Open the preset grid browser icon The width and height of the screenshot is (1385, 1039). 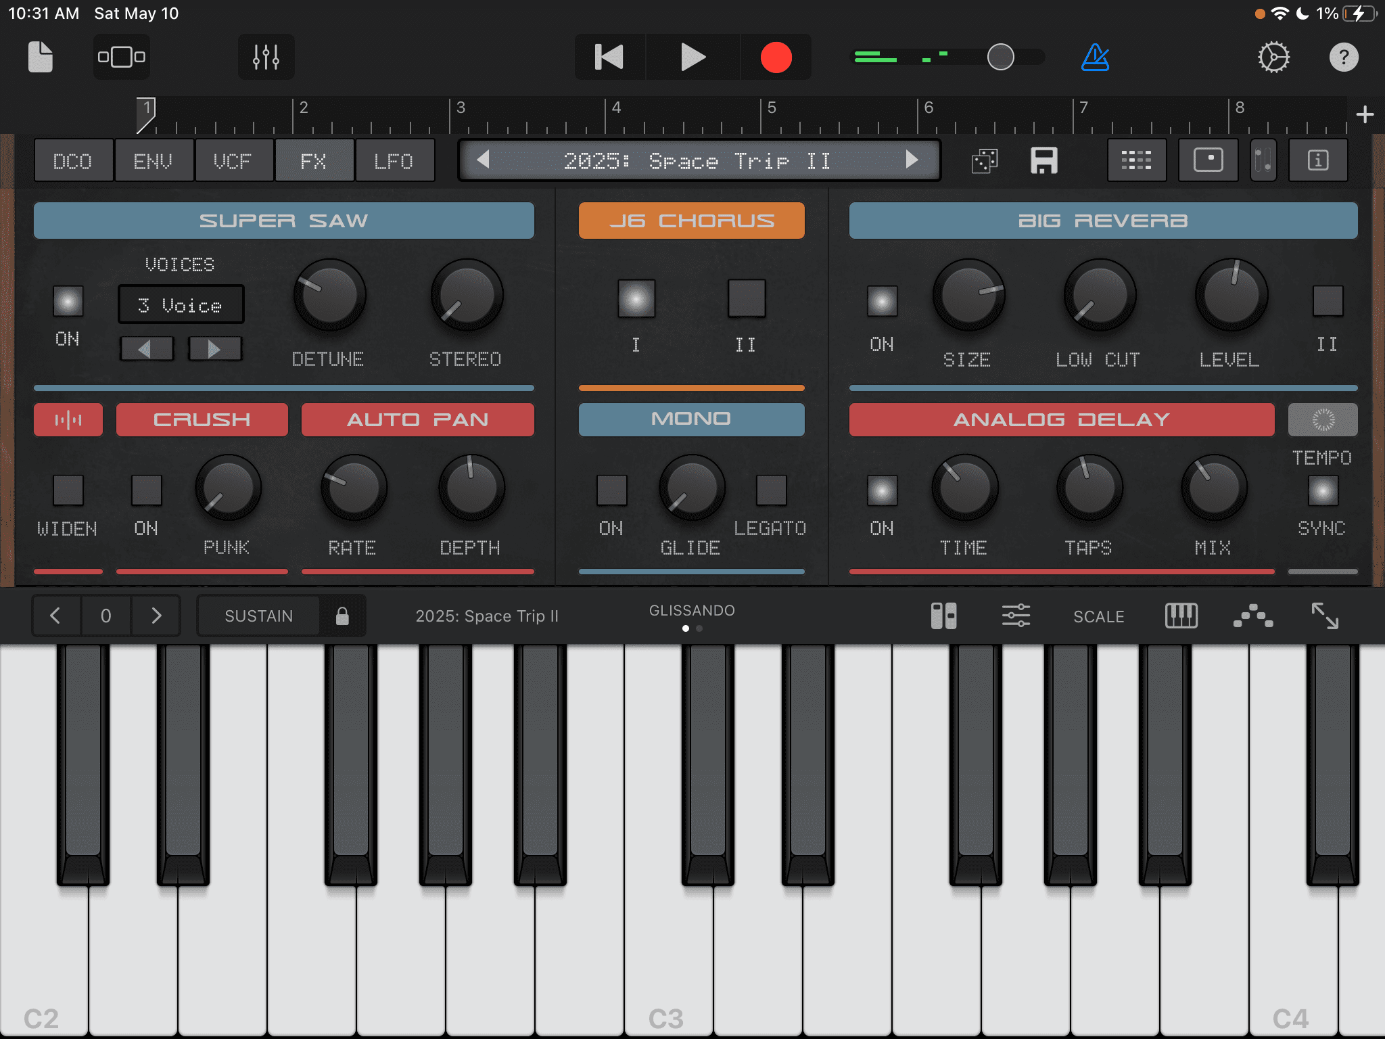[1136, 160]
